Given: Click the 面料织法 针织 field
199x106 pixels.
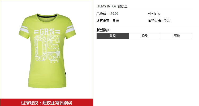Looking at the screenshot, I should pyautogui.click(x=159, y=20).
